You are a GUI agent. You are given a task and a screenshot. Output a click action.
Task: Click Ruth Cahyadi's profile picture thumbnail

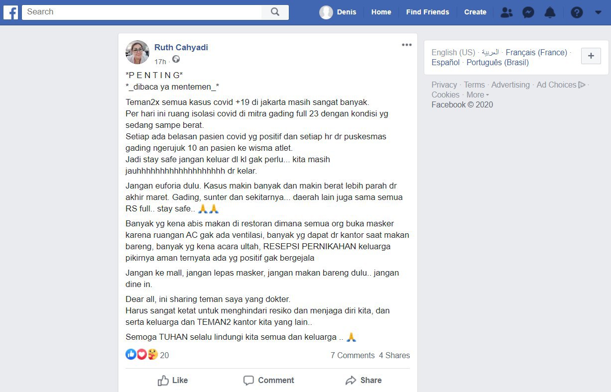[x=137, y=52]
